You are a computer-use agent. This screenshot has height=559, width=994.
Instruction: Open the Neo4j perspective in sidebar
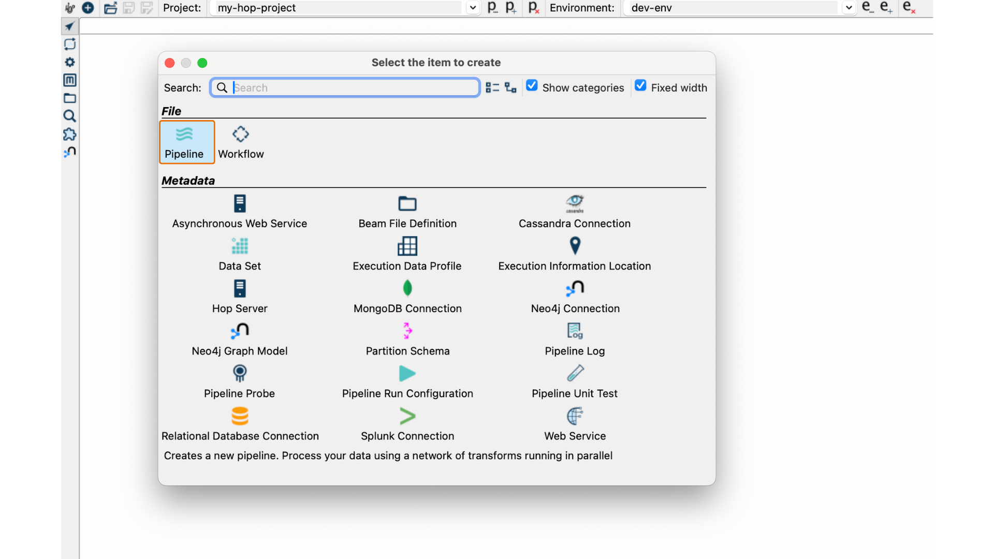tap(69, 152)
